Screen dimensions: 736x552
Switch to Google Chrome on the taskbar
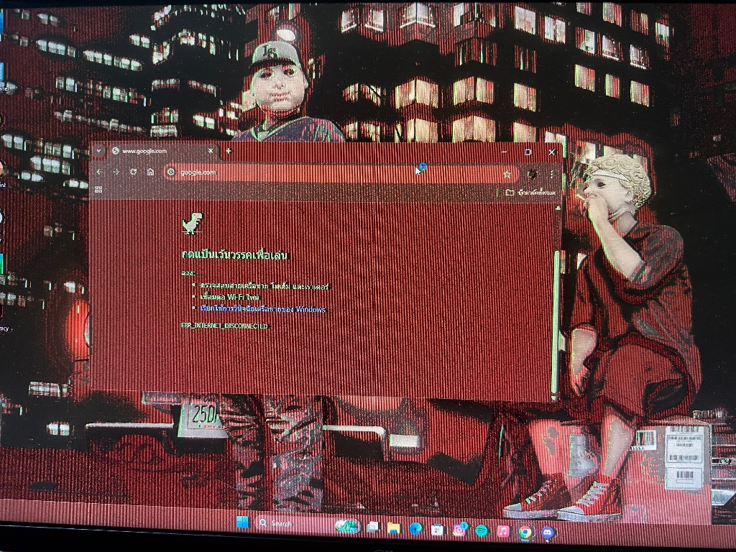pyautogui.click(x=525, y=533)
